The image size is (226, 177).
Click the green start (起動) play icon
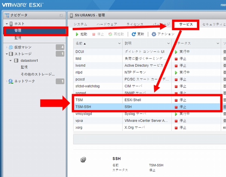(77, 34)
